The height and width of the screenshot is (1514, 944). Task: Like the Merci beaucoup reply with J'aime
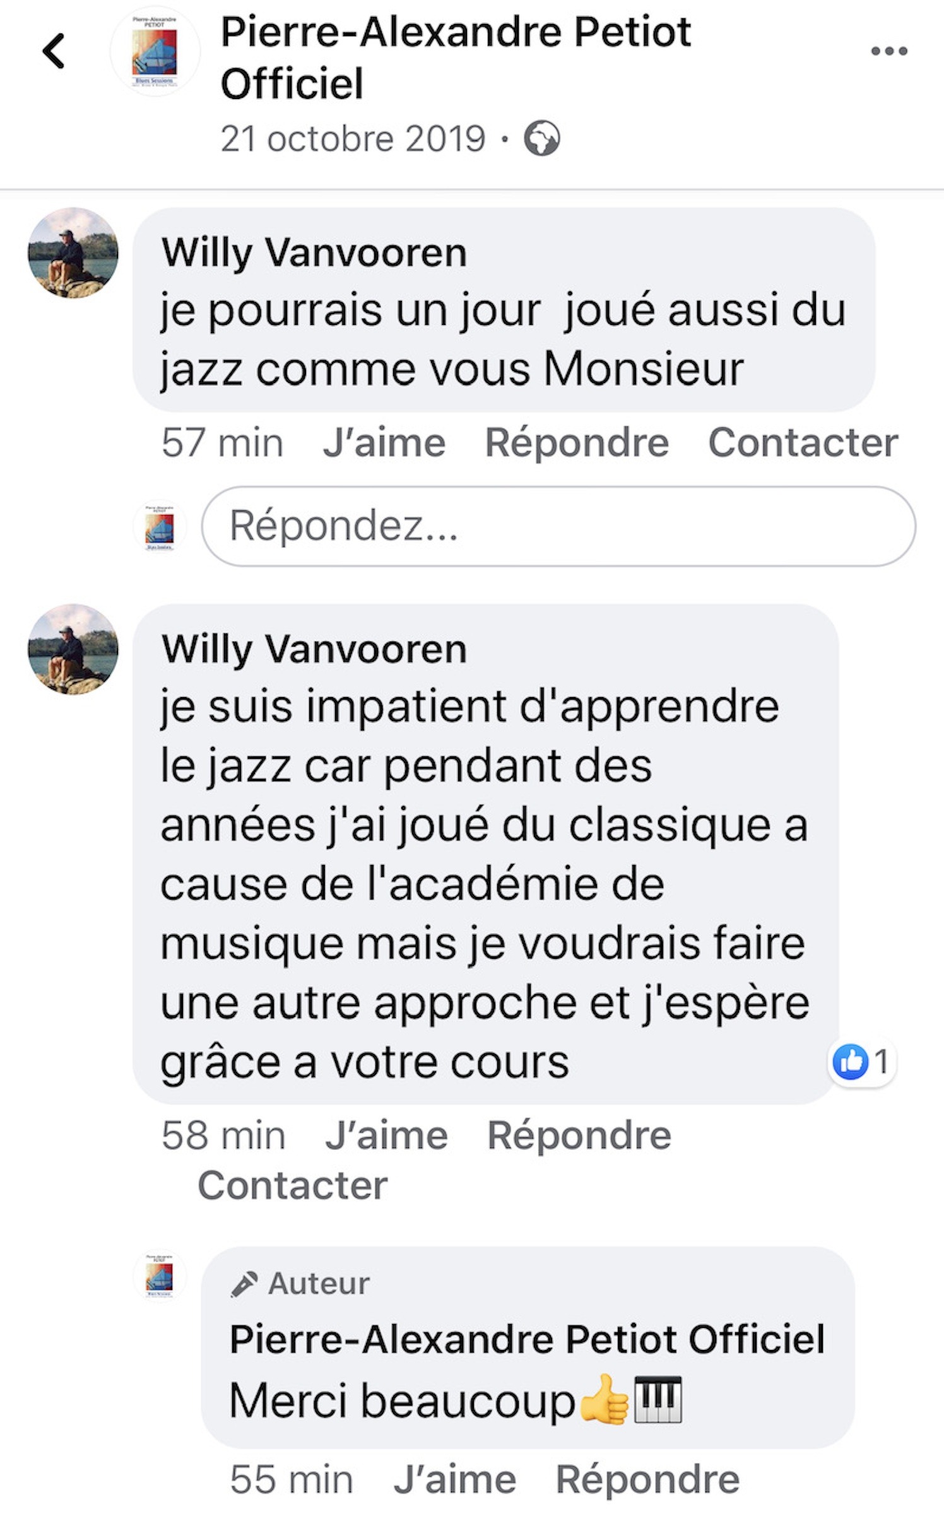455,1479
